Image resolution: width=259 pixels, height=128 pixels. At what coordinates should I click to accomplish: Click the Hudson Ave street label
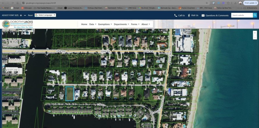click(x=107, y=85)
